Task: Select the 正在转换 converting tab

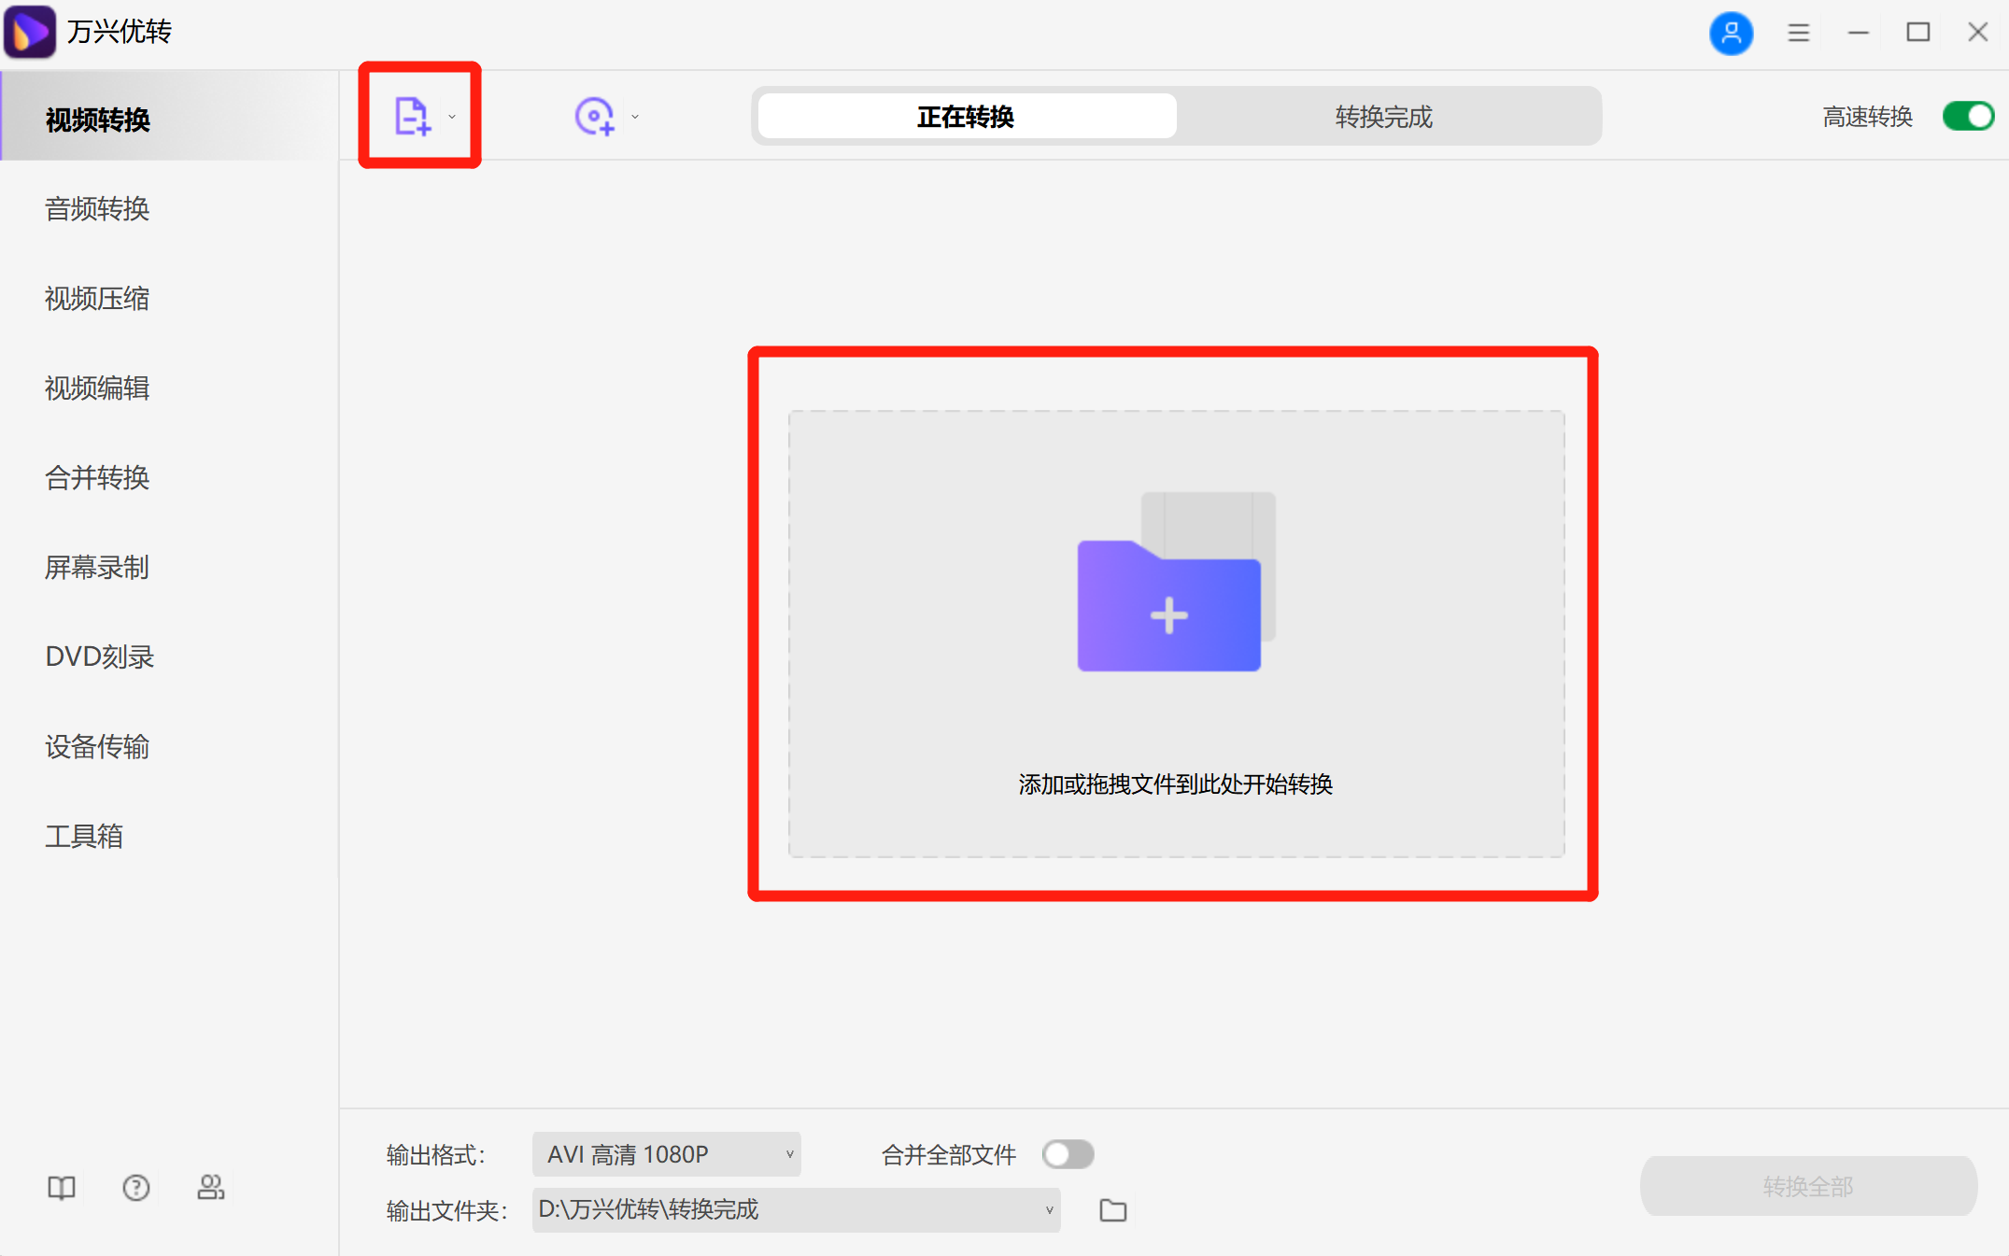Action: pos(965,117)
